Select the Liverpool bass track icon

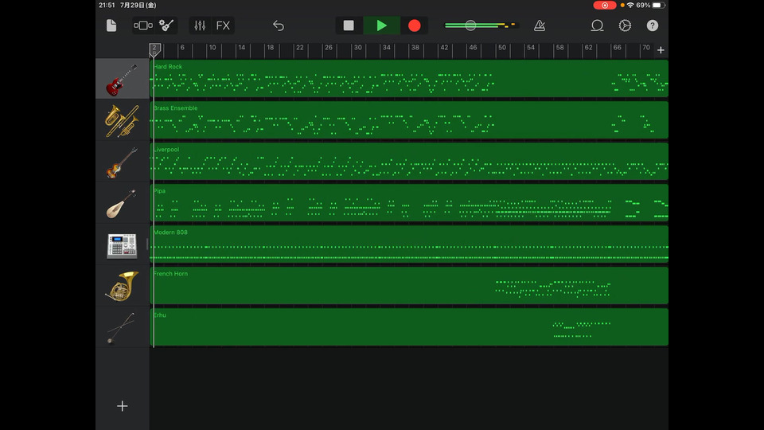(x=122, y=162)
